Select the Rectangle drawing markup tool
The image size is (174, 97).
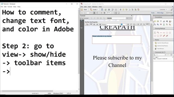coord(170,33)
